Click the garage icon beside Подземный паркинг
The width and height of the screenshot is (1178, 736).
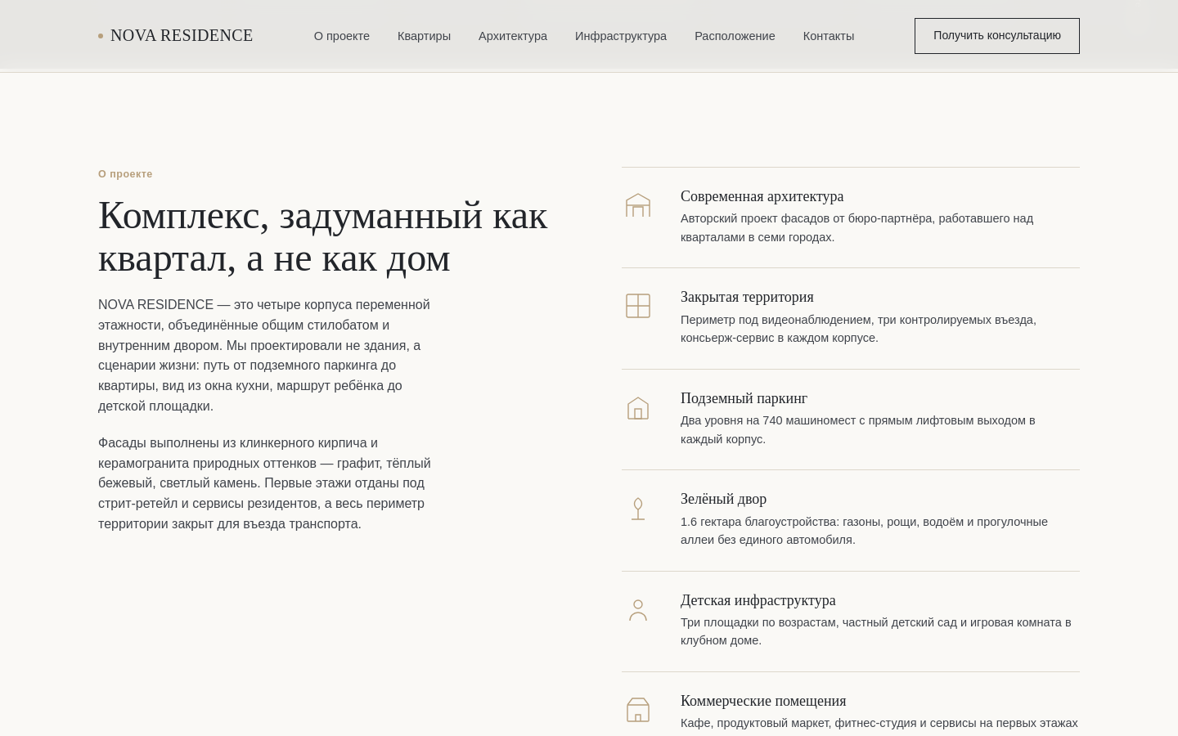(x=638, y=407)
